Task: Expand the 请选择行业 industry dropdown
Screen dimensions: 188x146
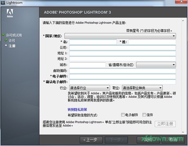Action: point(90,88)
